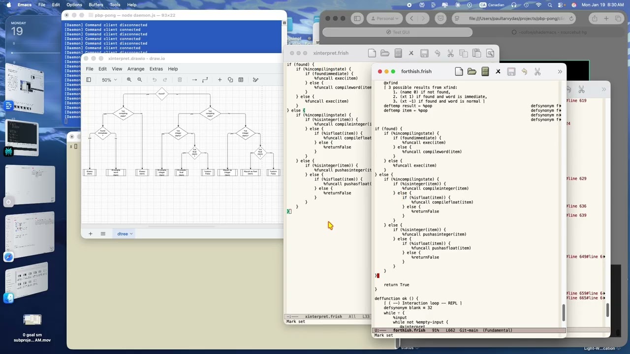Viewport: 630px width, 354px height.
Task: Switch to the Test GUI tab in Safari
Action: (397, 32)
